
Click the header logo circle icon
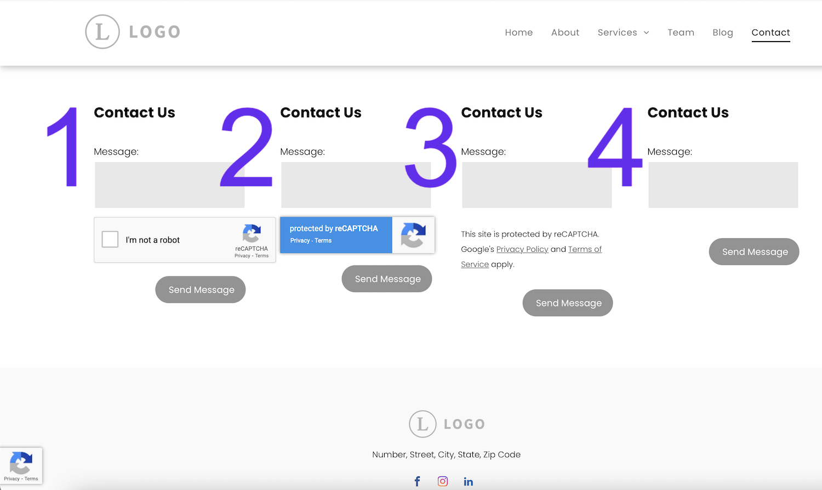pos(102,32)
